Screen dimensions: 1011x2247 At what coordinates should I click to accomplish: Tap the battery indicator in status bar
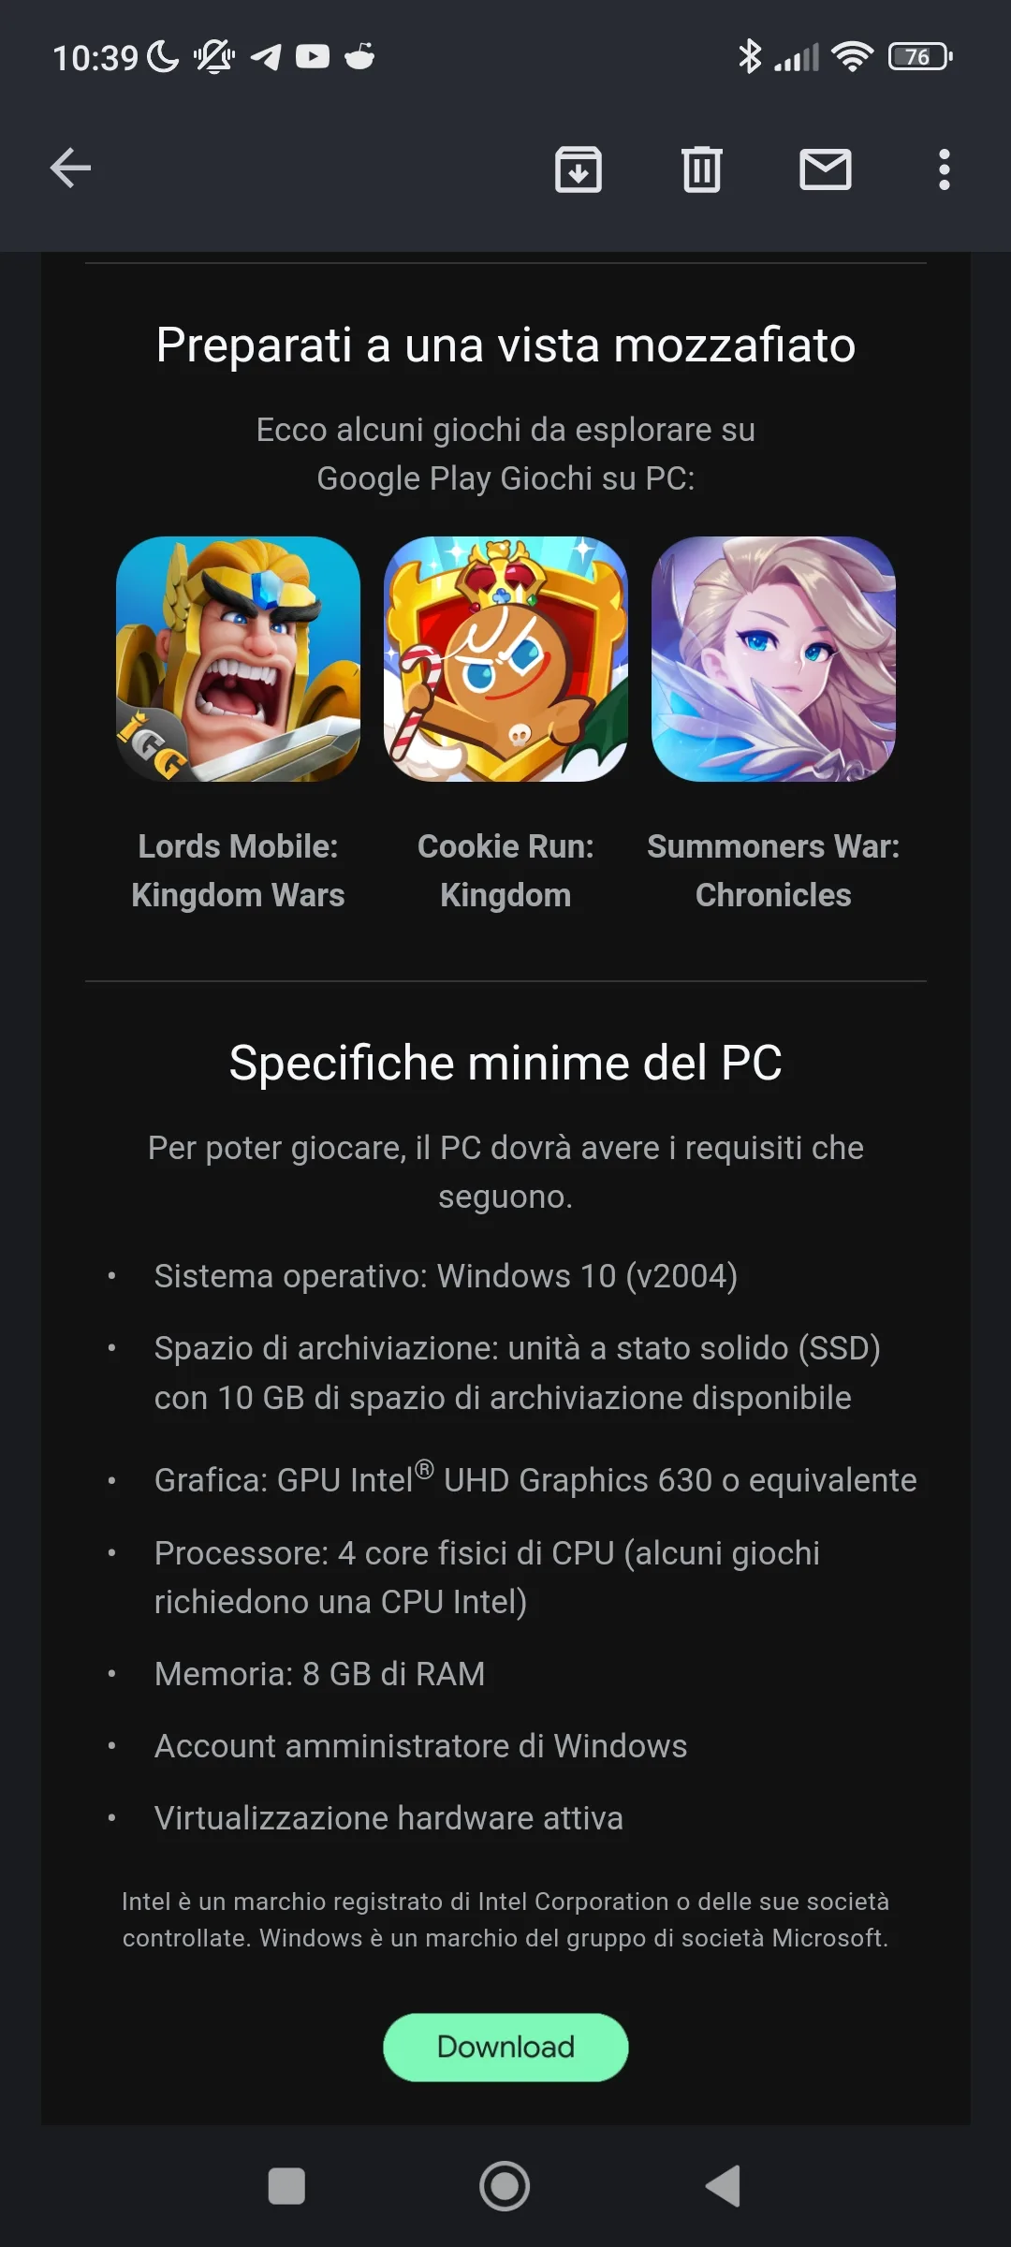[x=921, y=57]
